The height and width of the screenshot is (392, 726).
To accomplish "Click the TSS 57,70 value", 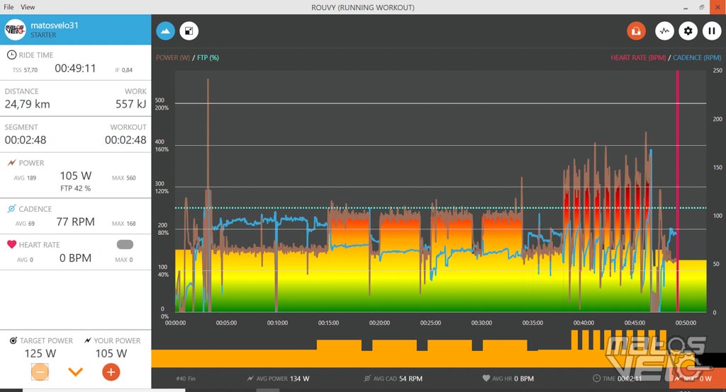I will (25, 70).
